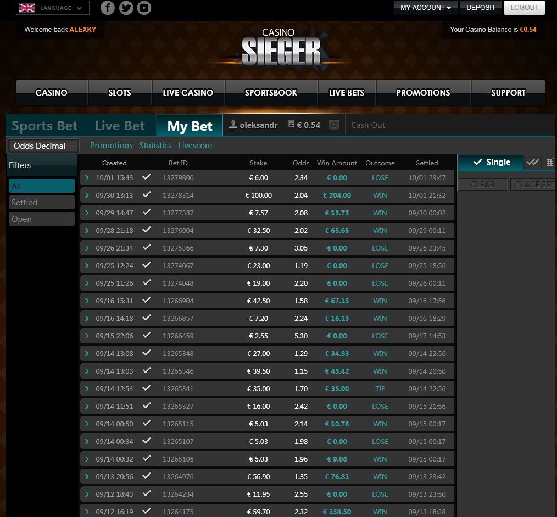The width and height of the screenshot is (557, 517).
Task: Click bet ID 13266857
Action: (178, 318)
